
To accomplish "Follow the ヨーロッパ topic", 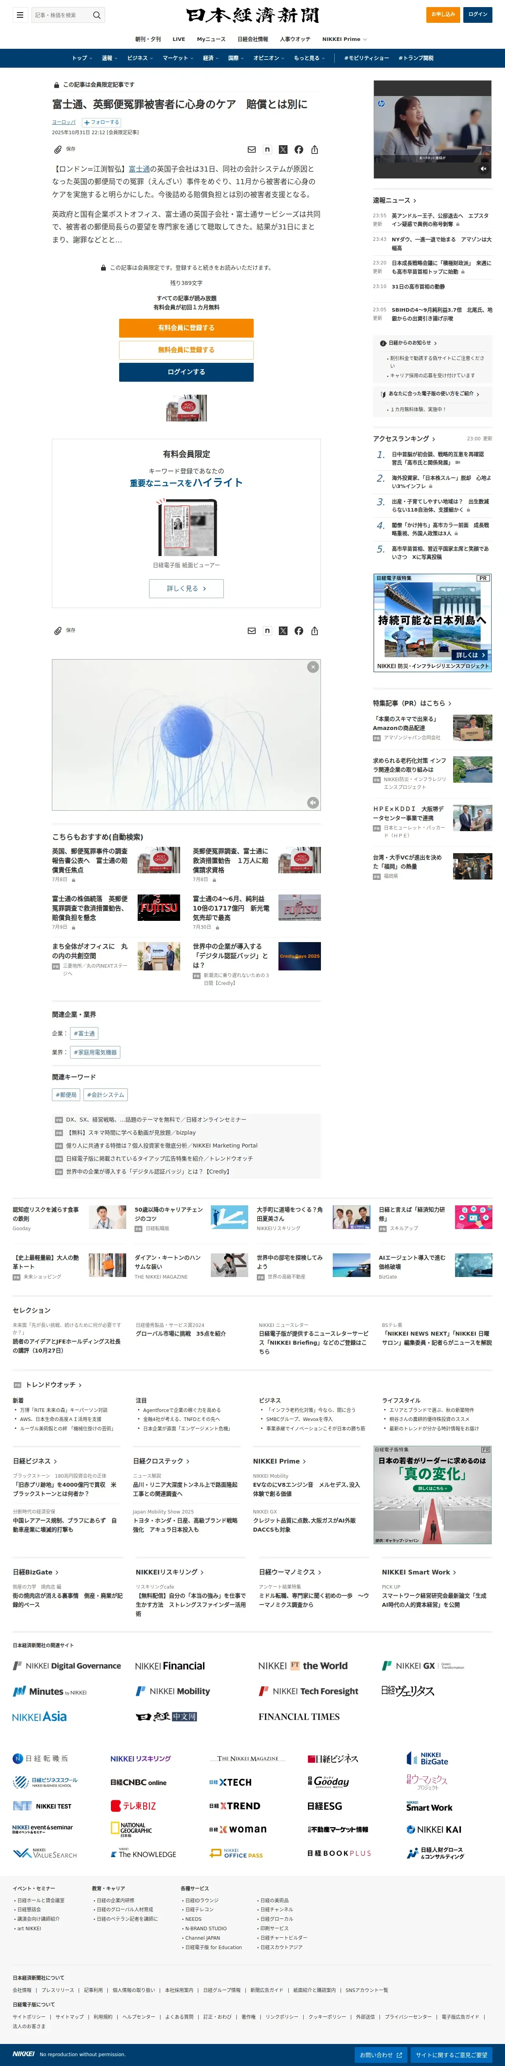I will (x=102, y=122).
